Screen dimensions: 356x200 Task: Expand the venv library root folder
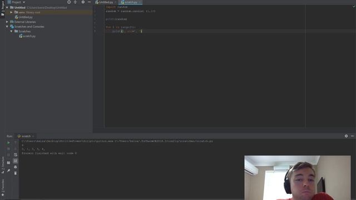pos(11,12)
